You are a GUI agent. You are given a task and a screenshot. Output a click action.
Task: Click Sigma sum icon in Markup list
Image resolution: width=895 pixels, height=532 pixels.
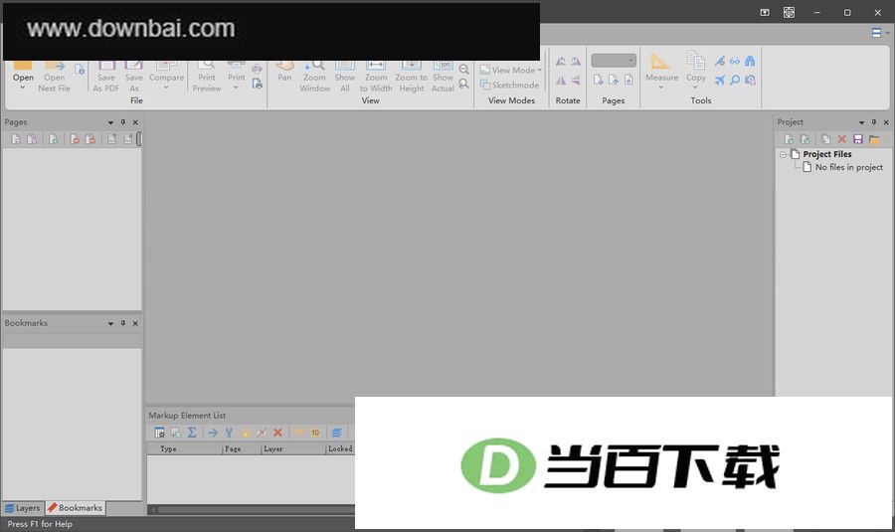pos(192,433)
